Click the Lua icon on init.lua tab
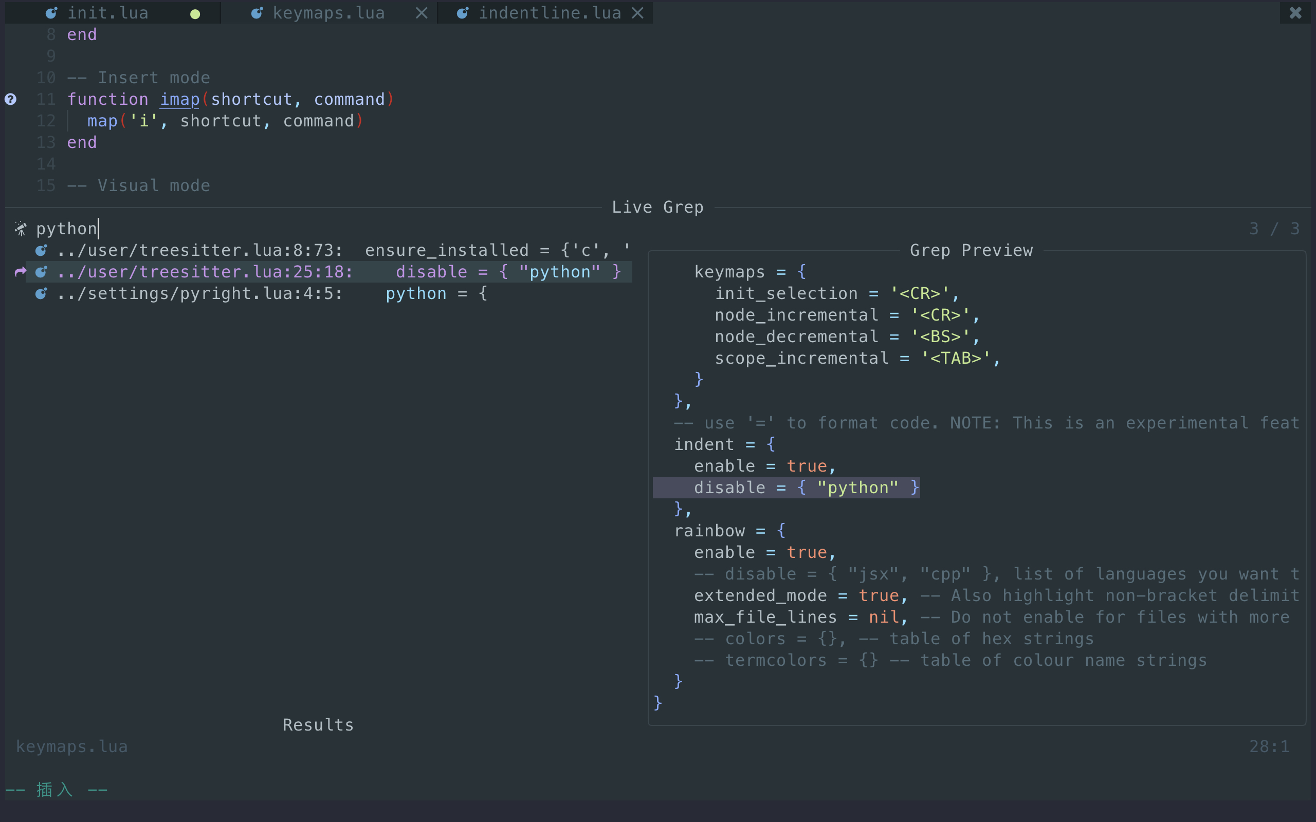The height and width of the screenshot is (822, 1316). [x=51, y=12]
